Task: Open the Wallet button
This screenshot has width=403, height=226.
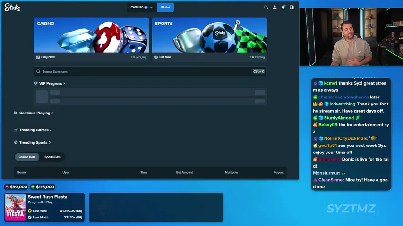Action: pos(165,7)
